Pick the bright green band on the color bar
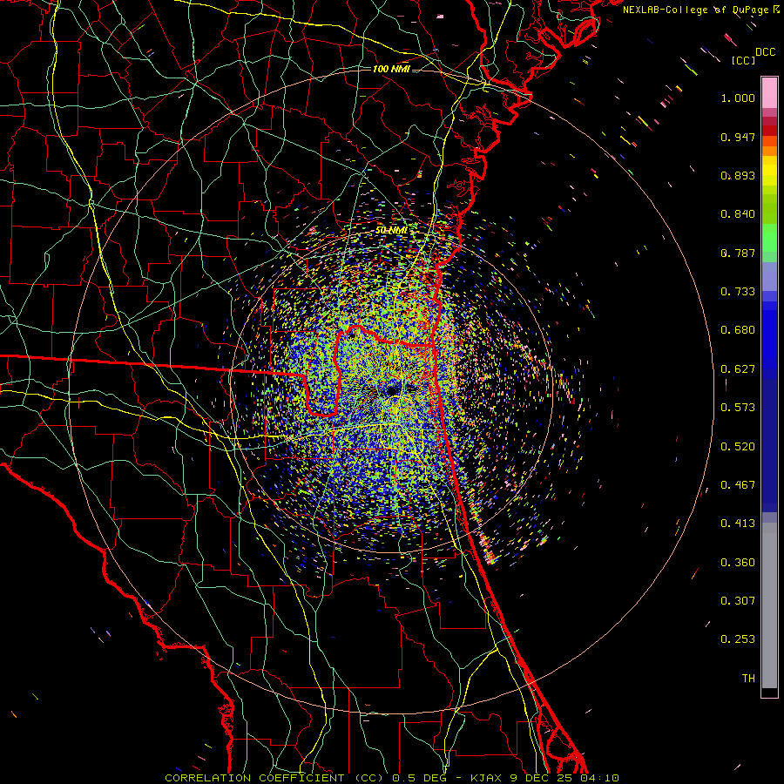The height and width of the screenshot is (784, 784). pyautogui.click(x=769, y=238)
